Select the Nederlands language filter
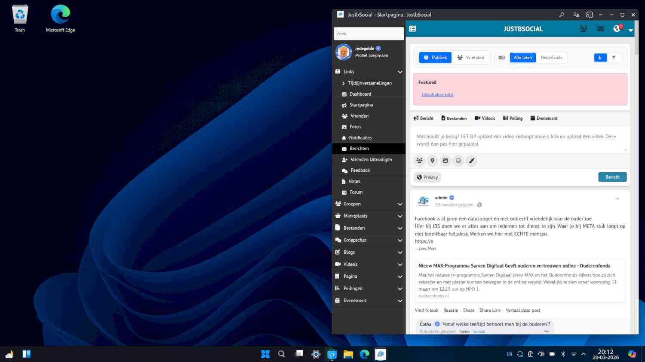The height and width of the screenshot is (362, 645). pyautogui.click(x=551, y=58)
